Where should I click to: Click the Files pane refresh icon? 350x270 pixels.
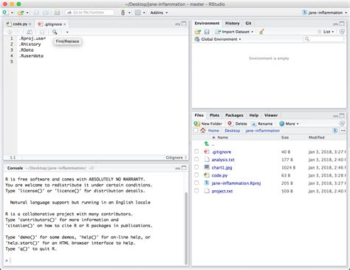pos(342,124)
